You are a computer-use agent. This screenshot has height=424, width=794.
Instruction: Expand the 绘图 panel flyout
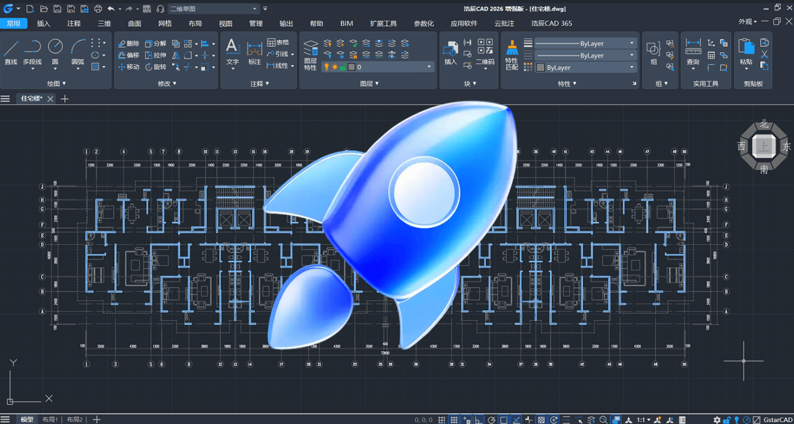(57, 83)
